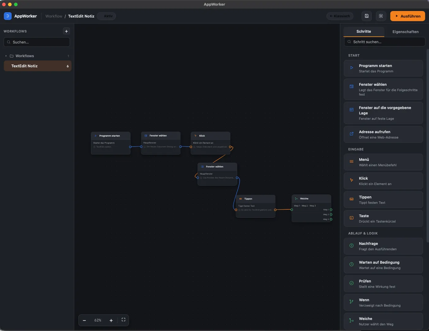Zoom in with the canvas plus icon
This screenshot has height=331, width=429.
click(x=111, y=320)
